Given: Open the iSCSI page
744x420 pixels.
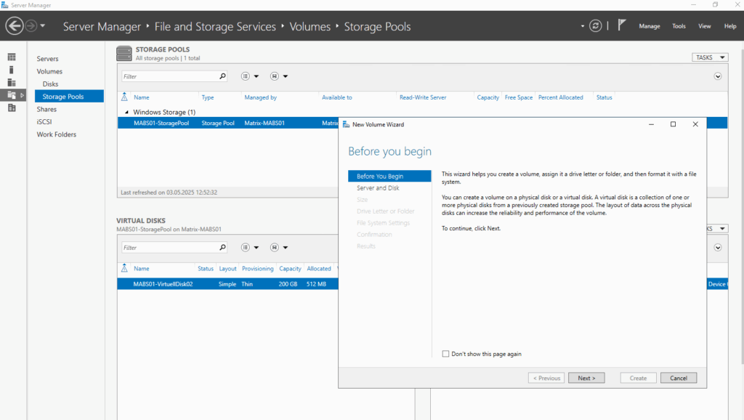Looking at the screenshot, I should (44, 122).
